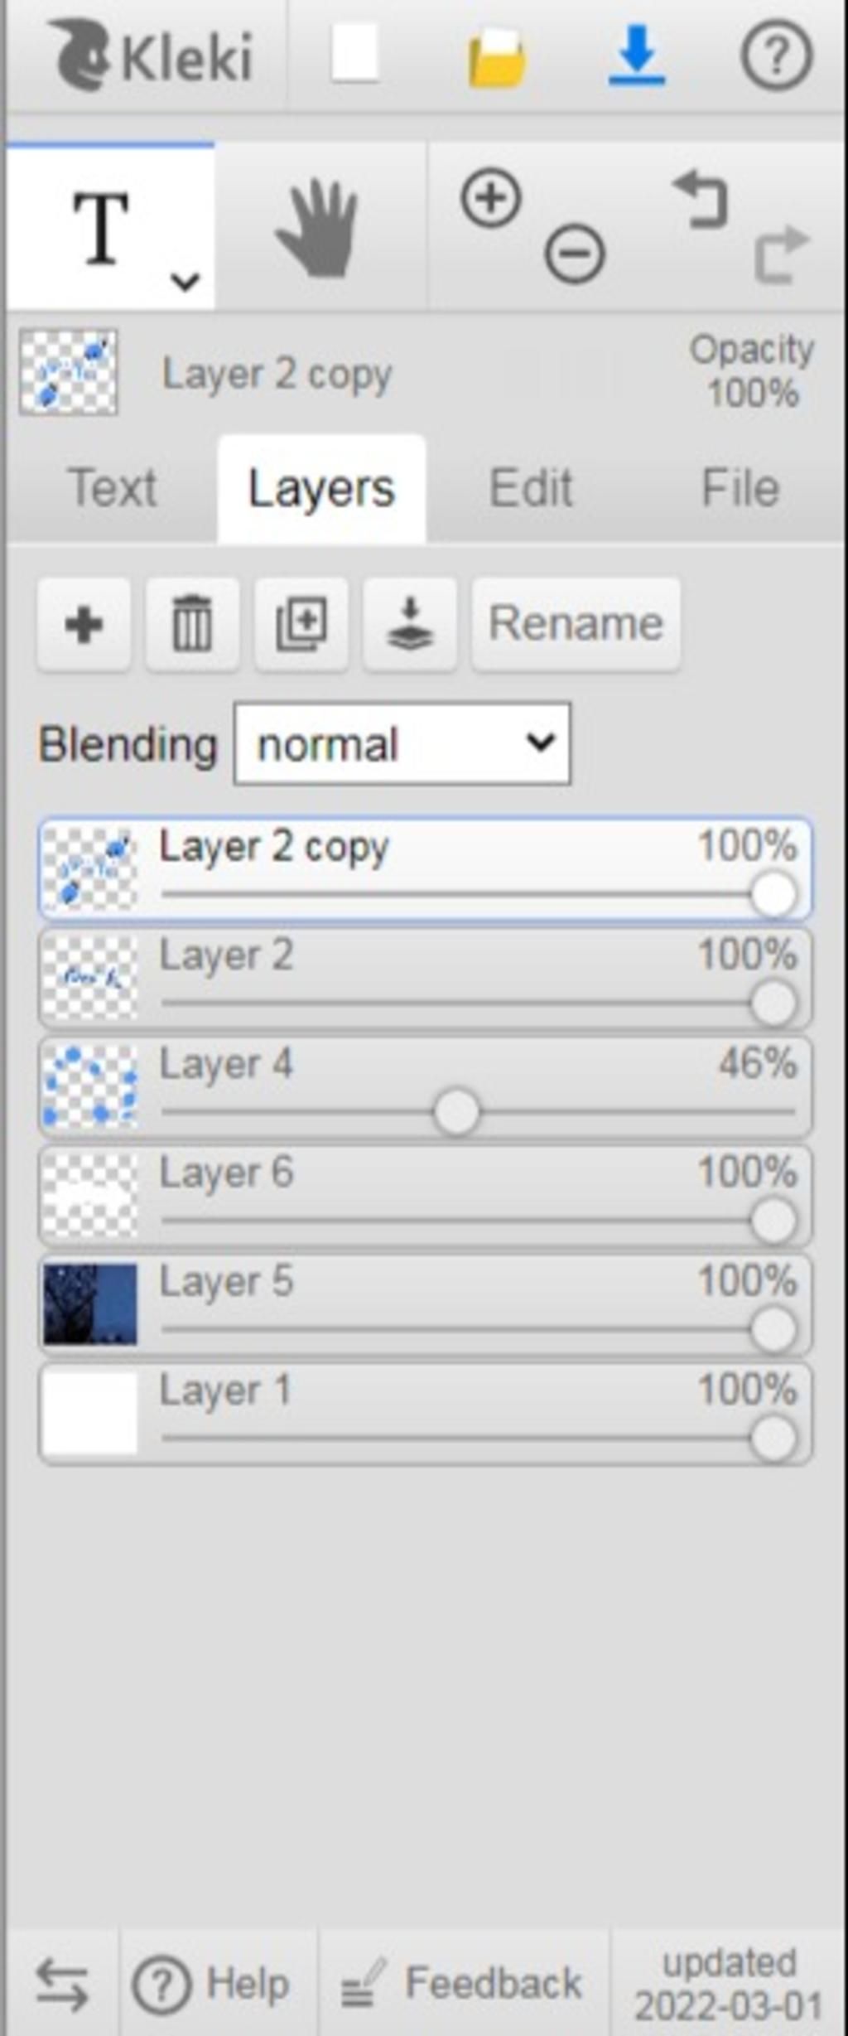Flip panel side with swap arrows
848x2036 pixels.
pos(62,1985)
